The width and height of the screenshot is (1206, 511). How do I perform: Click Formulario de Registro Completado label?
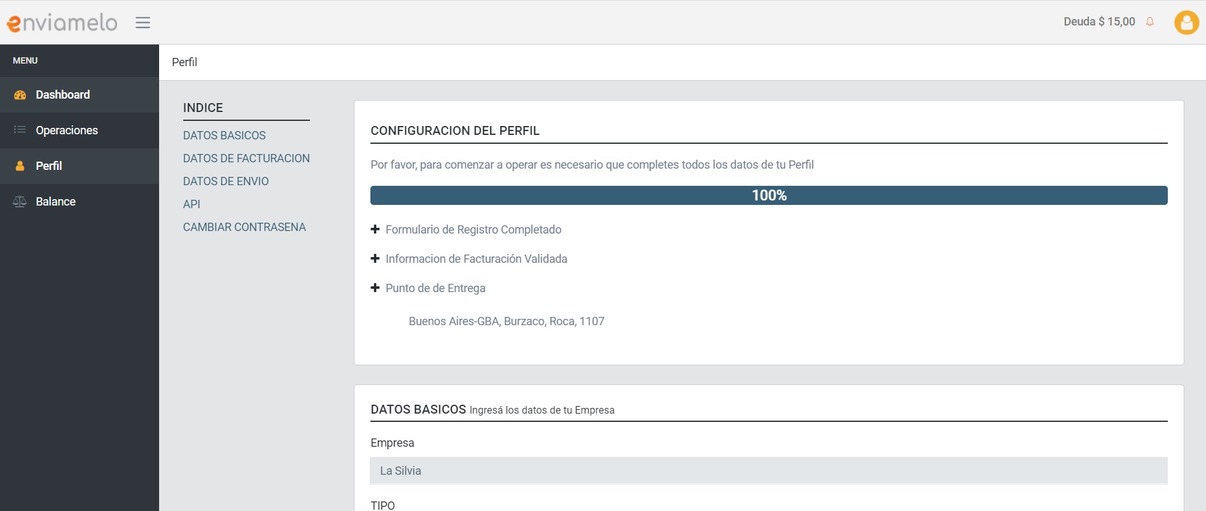[473, 230]
